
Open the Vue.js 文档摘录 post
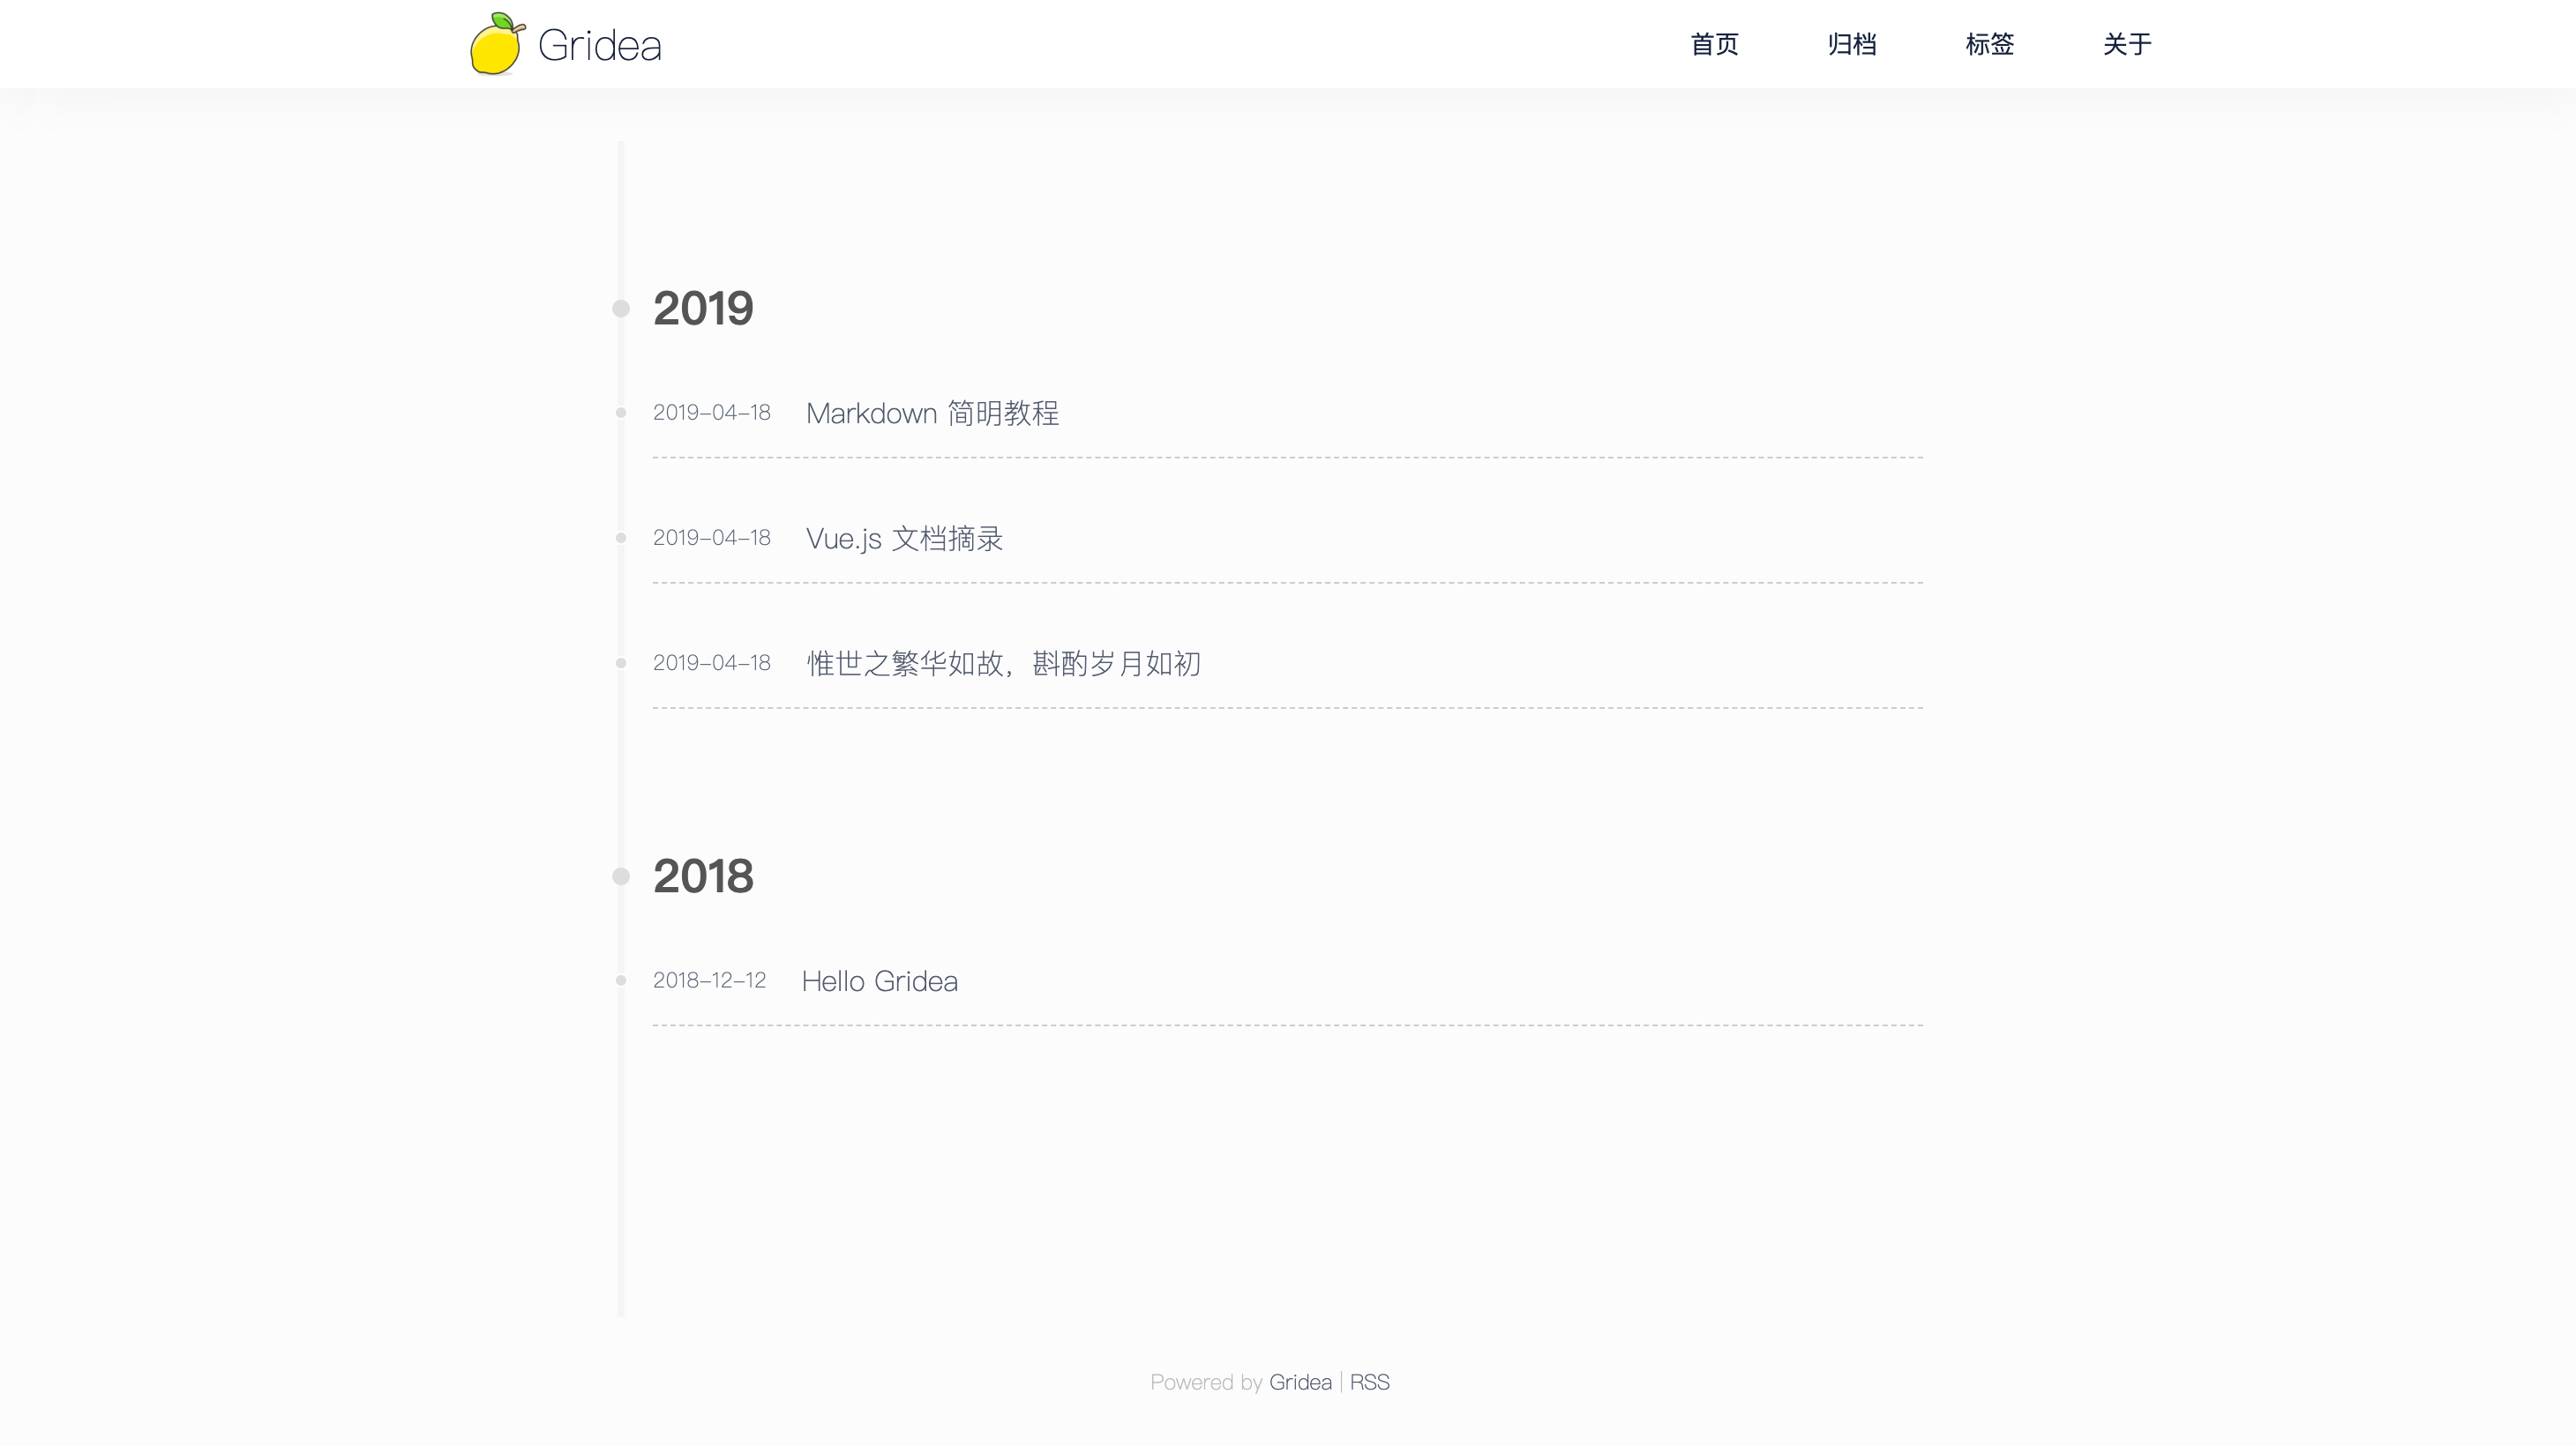(x=904, y=539)
